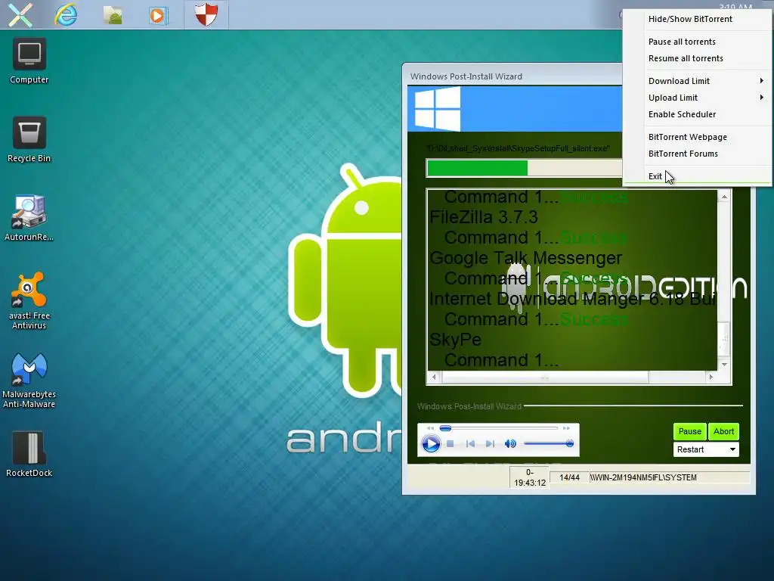Open the Computer desktop icon

click(29, 61)
